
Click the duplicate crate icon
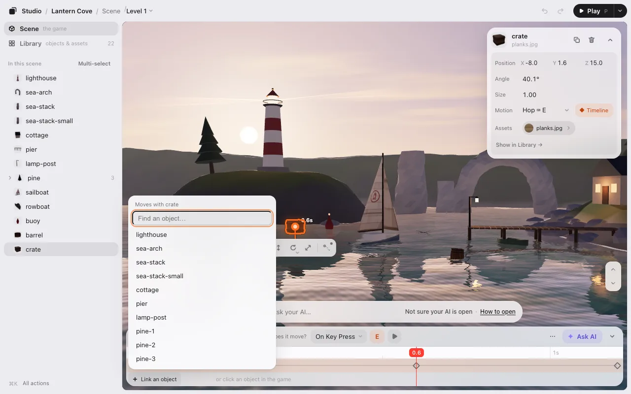pyautogui.click(x=577, y=40)
